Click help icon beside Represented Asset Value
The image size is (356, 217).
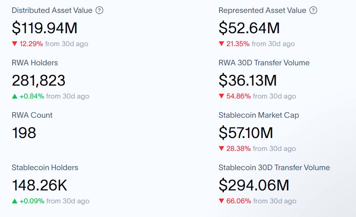[x=313, y=10]
